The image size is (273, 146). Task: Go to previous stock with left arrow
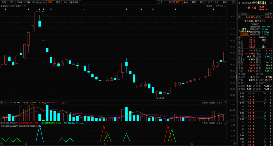pyautogui.click(x=239, y=3)
